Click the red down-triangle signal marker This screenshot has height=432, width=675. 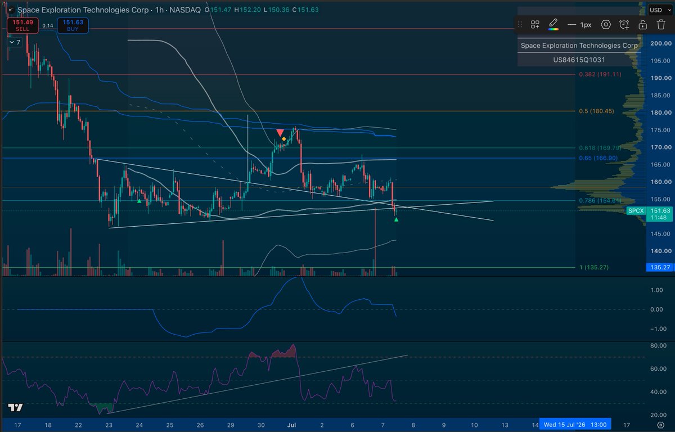pos(280,133)
